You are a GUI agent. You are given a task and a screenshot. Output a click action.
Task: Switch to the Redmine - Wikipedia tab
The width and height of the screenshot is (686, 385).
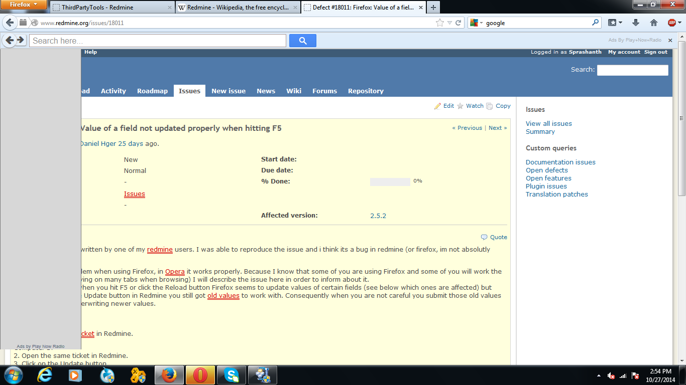tap(238, 8)
